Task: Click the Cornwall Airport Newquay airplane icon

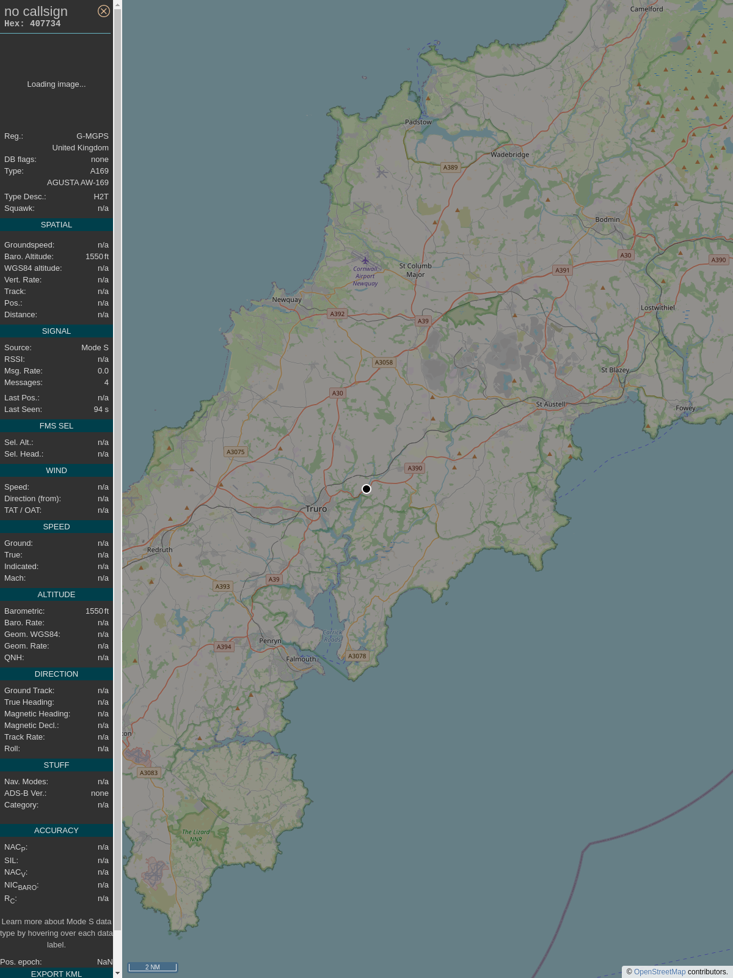Action: point(365,261)
